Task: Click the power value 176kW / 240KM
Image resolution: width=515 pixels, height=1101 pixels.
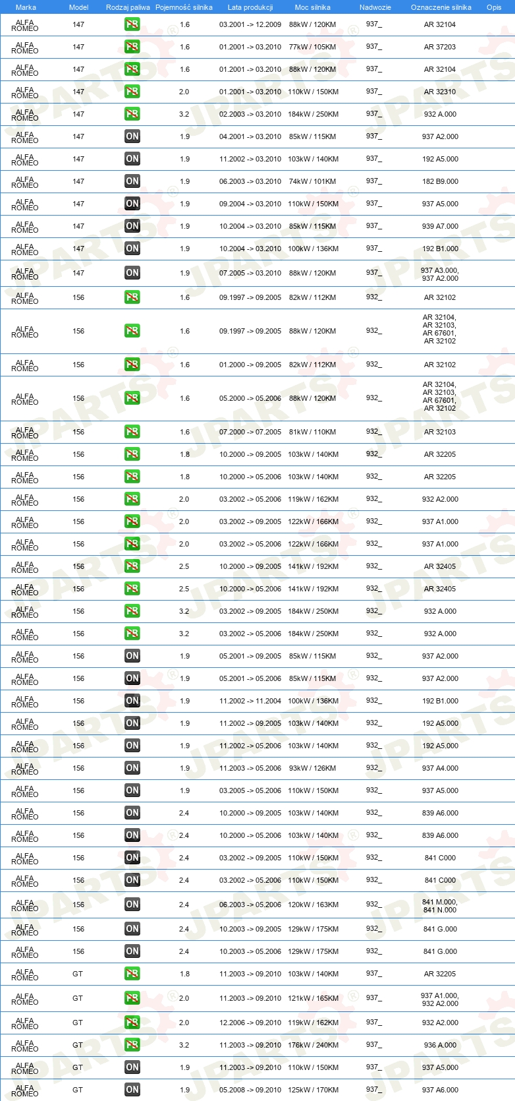Action: tap(313, 1045)
